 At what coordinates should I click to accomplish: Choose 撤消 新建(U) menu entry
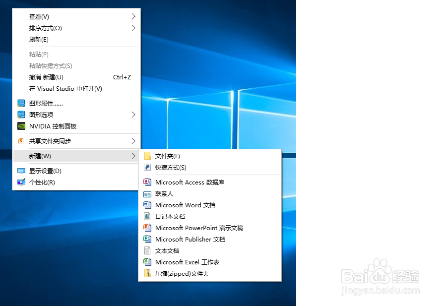coord(45,77)
